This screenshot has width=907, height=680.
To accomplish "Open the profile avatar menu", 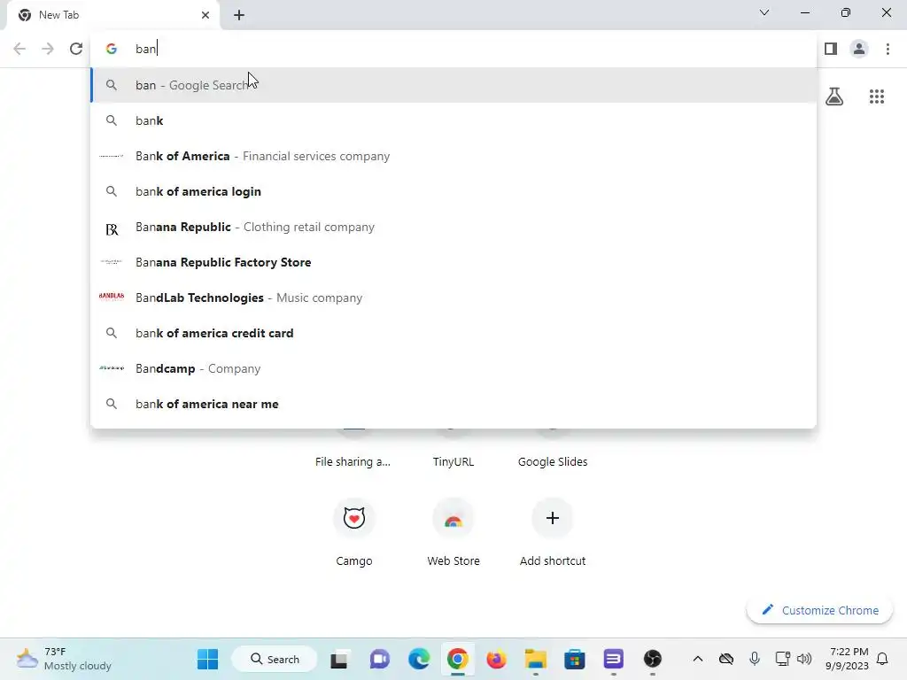I will pyautogui.click(x=859, y=49).
